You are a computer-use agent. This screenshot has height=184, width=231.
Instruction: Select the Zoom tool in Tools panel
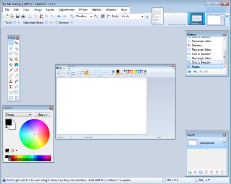point(16,53)
